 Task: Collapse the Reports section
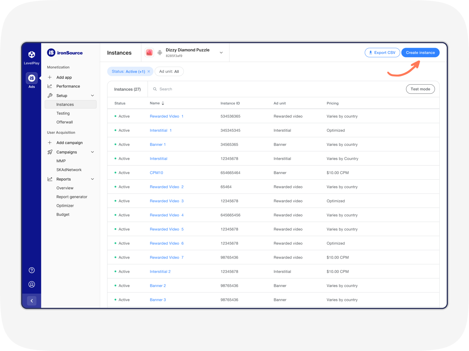click(92, 179)
